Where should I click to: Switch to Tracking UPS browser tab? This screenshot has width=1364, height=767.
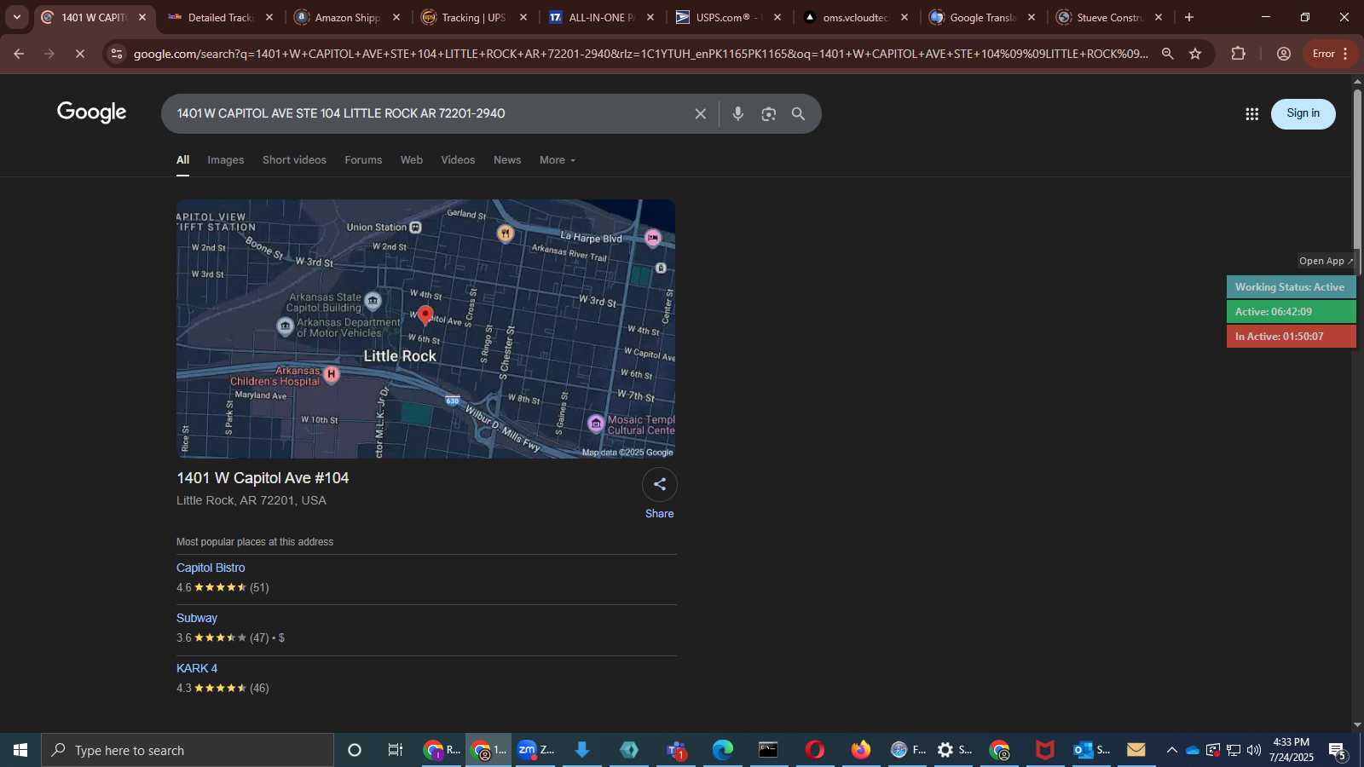tap(474, 17)
